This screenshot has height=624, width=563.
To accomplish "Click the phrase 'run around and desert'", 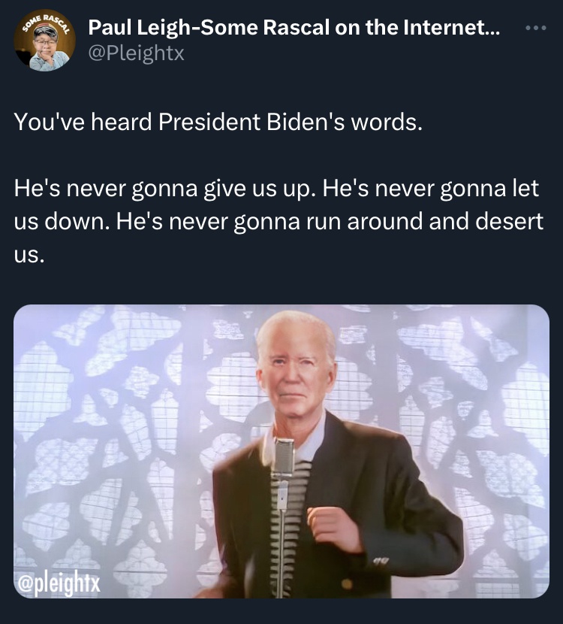I will [x=424, y=221].
